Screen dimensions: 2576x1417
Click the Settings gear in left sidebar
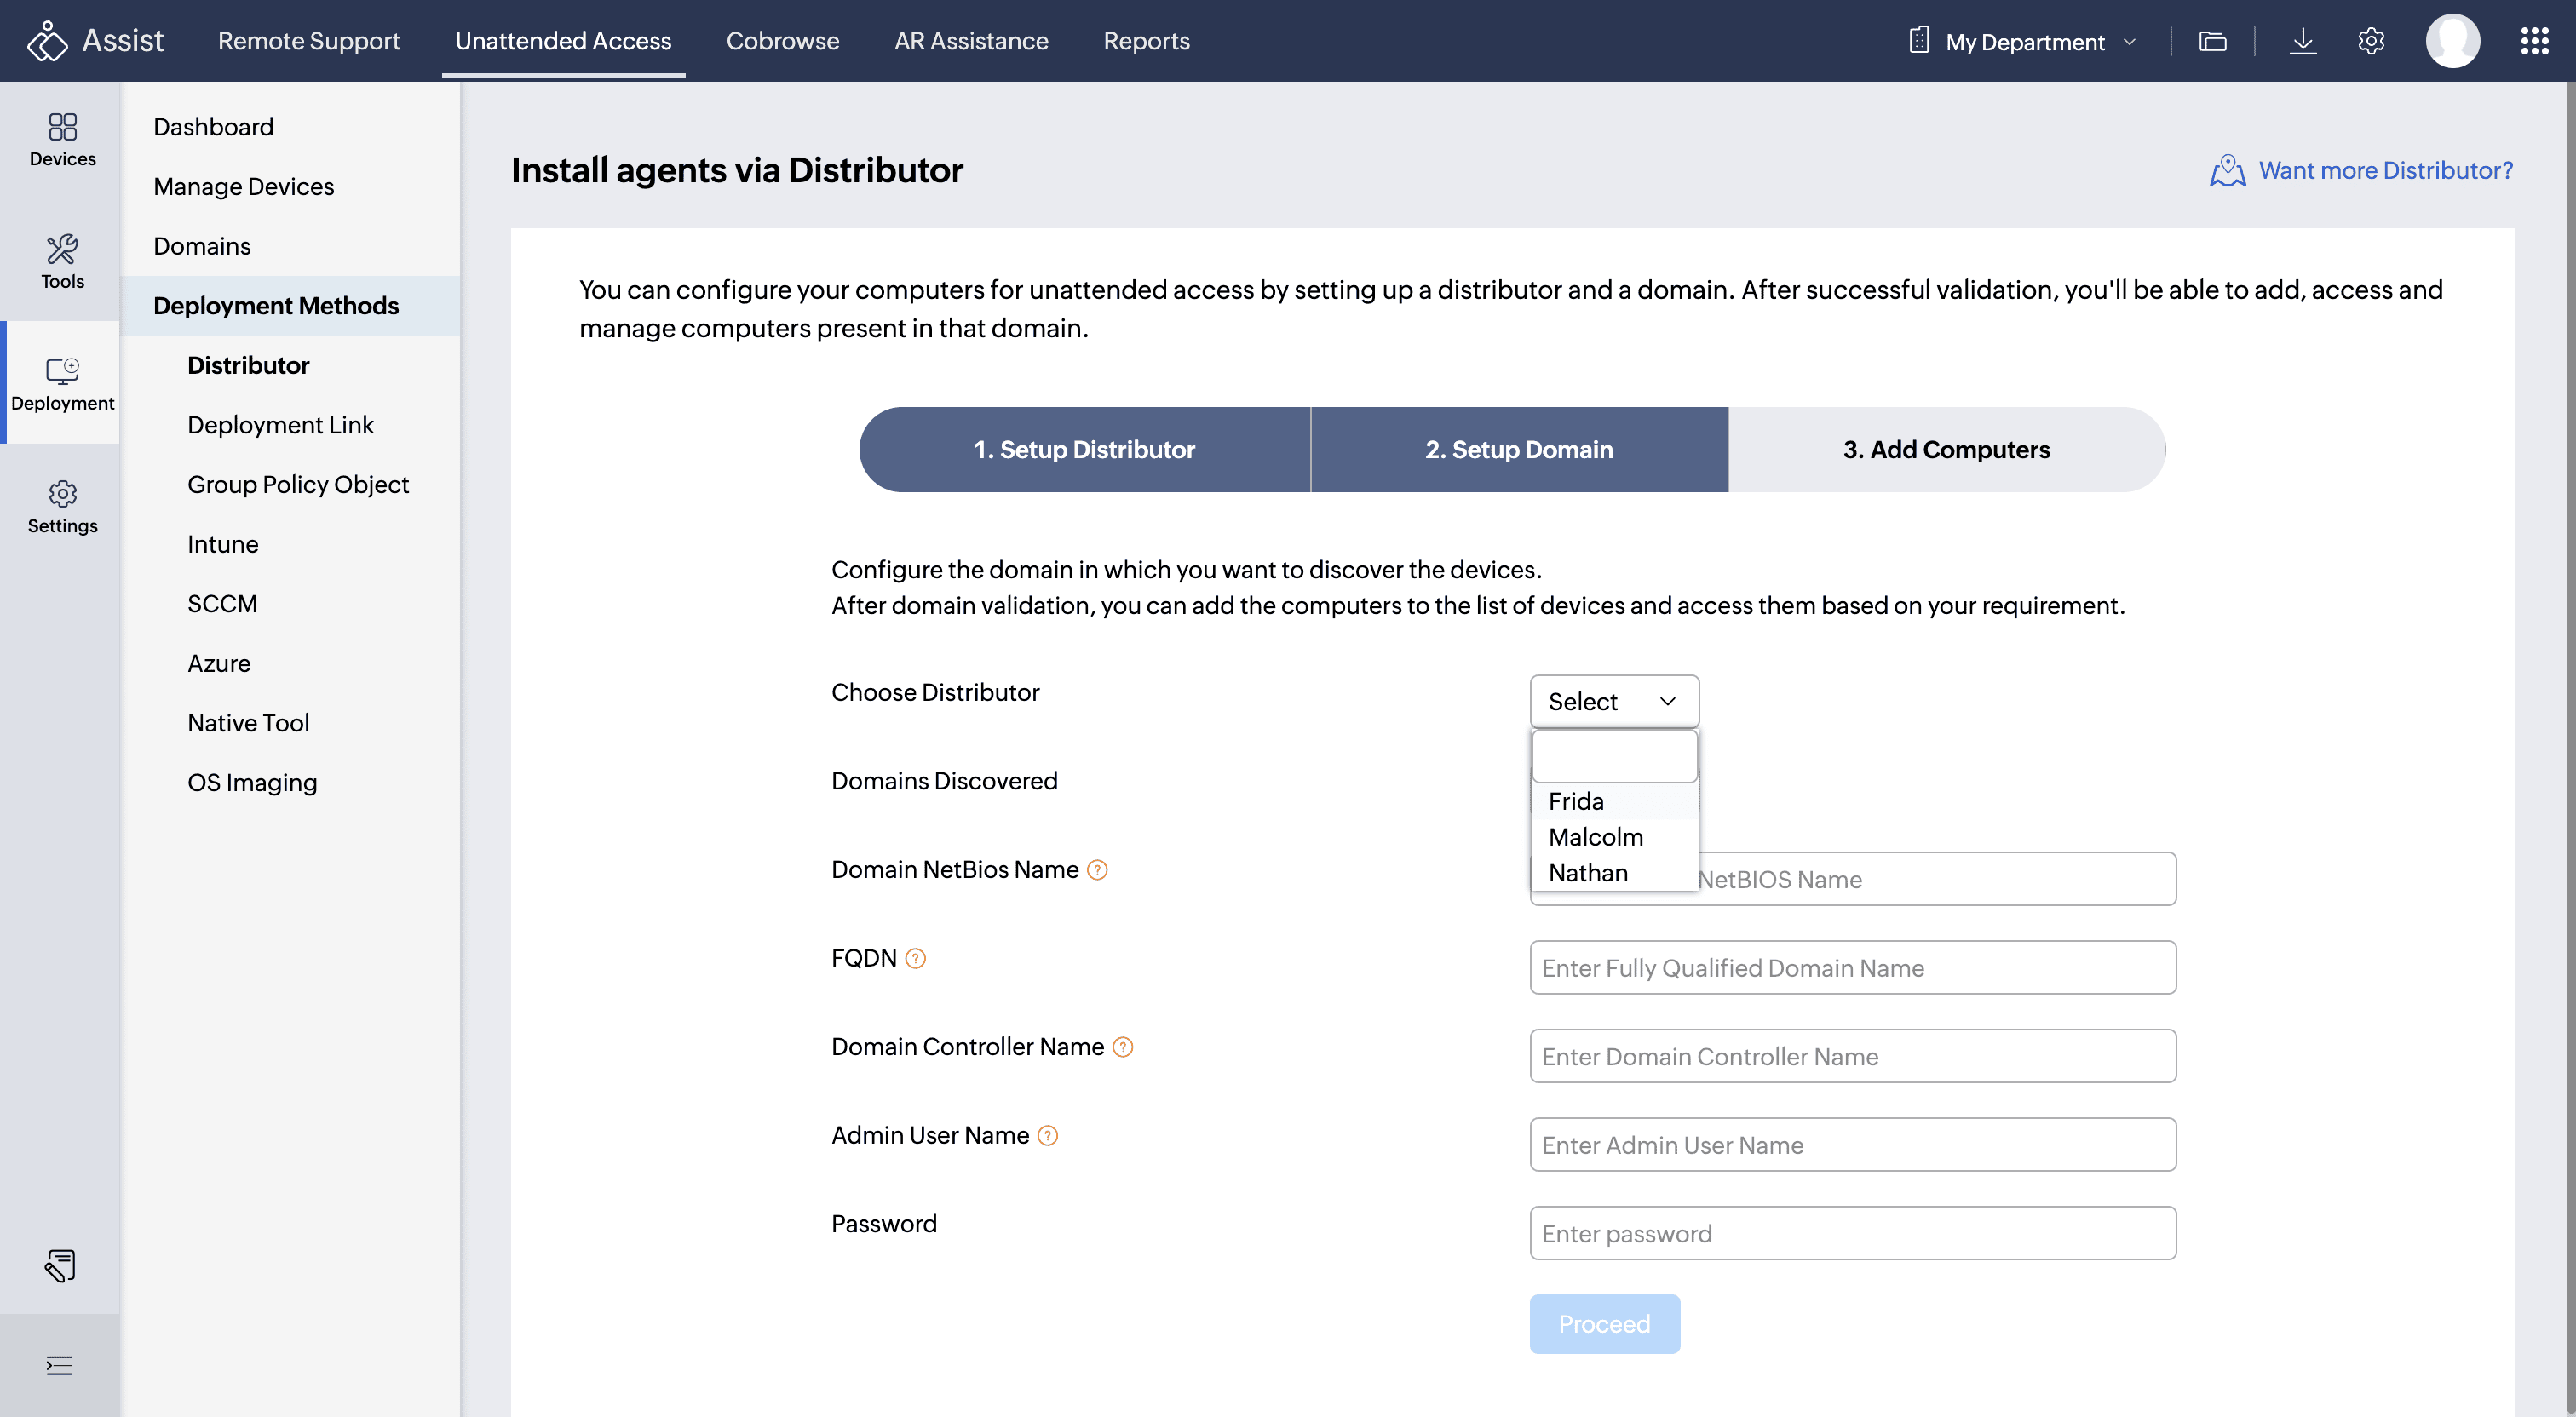[x=62, y=506]
